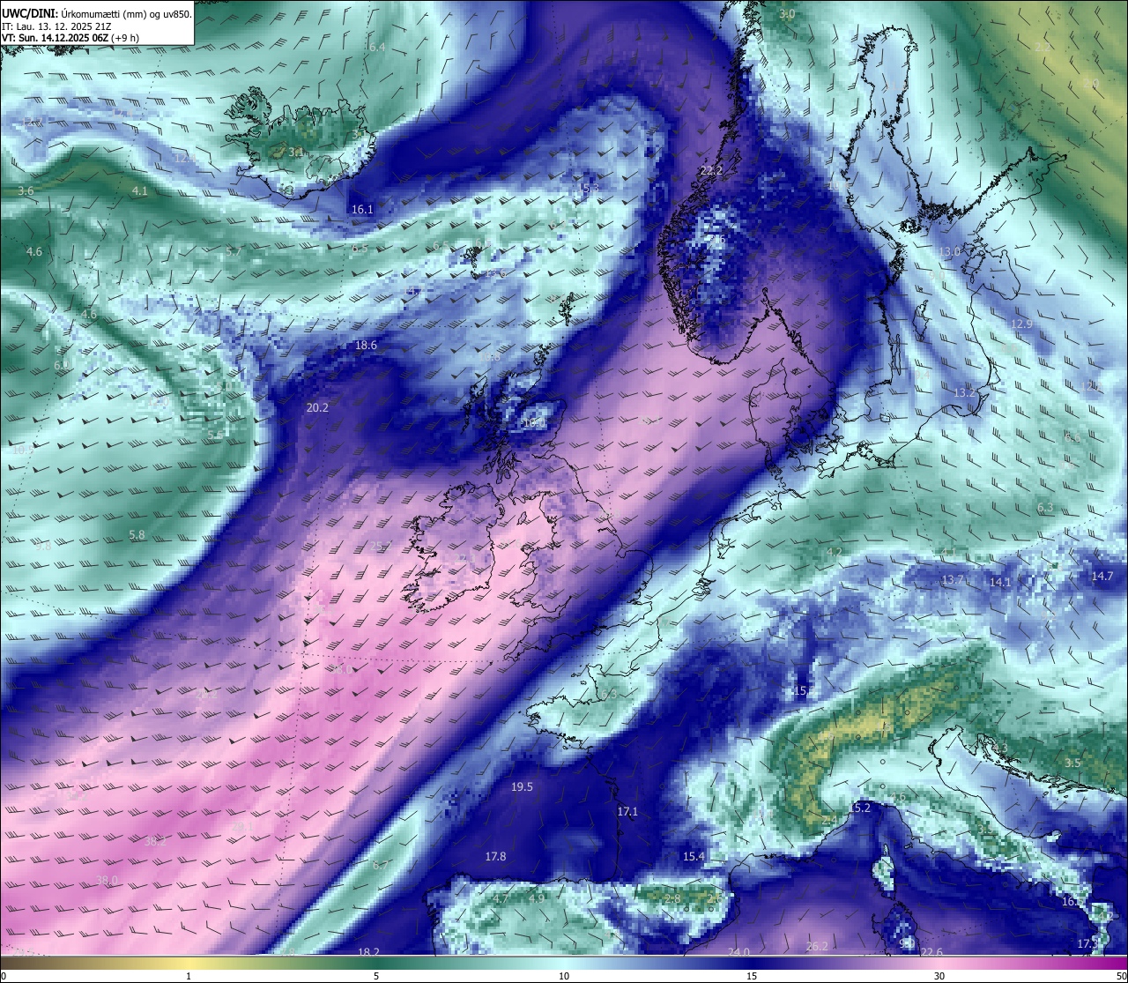Click the UWC/DINI Úrkomumætti title text
1128x983 pixels.
97,13
